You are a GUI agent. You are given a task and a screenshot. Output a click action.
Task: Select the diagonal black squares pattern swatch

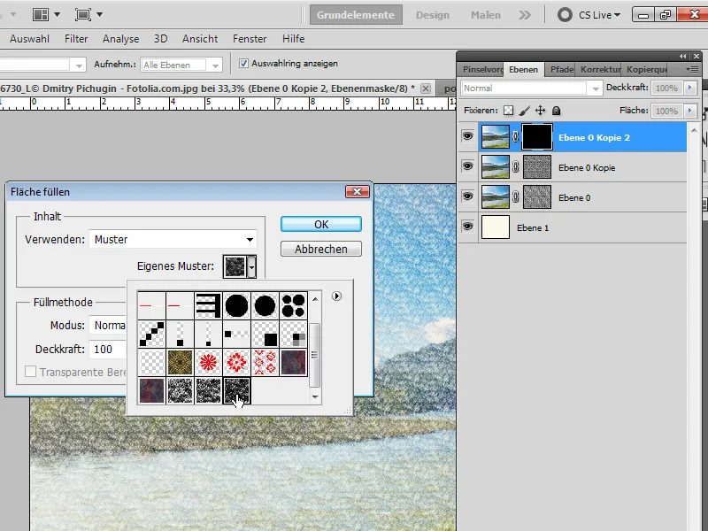(x=151, y=335)
